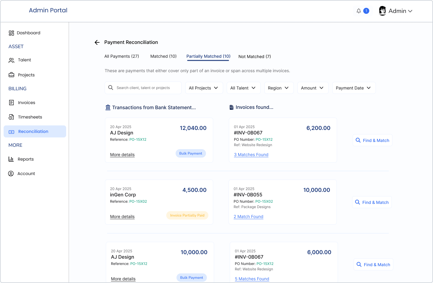
Task: Open the Dashboard from the sidebar
Action: [29, 33]
